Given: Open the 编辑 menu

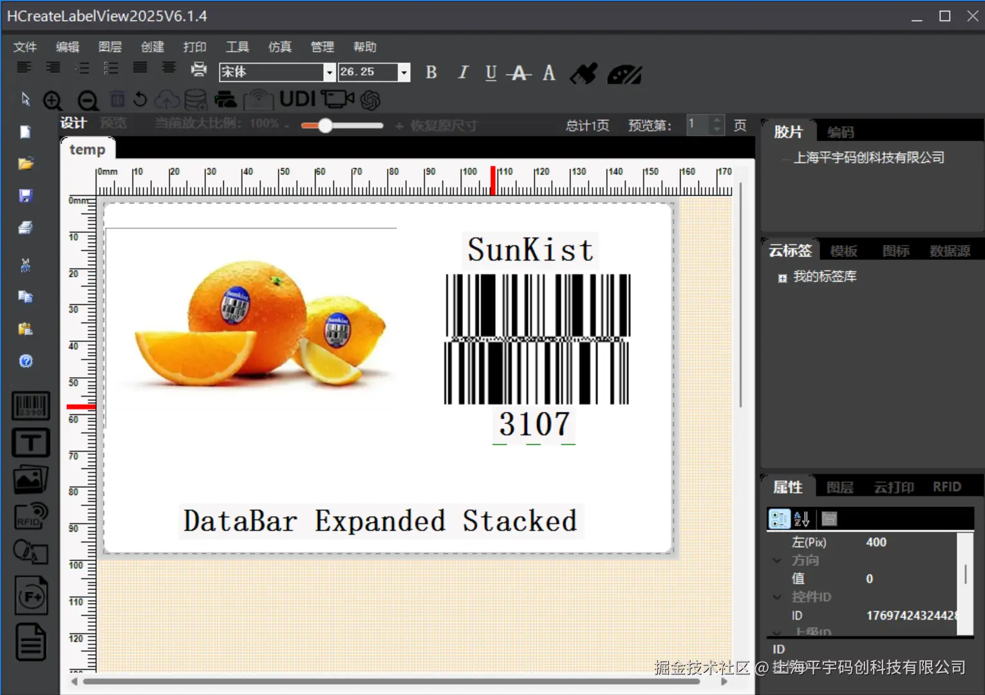Looking at the screenshot, I should click(68, 47).
